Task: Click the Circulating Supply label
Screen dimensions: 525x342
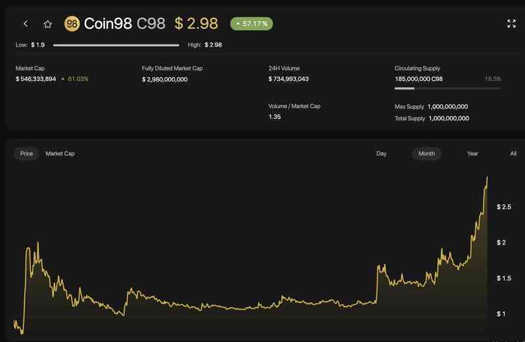Action: click(417, 68)
